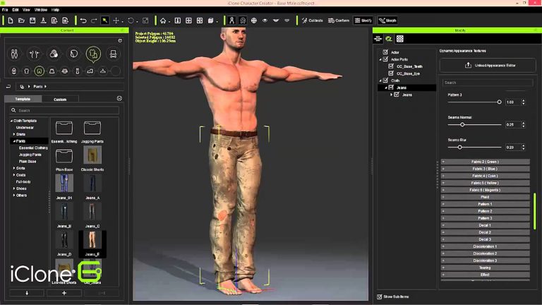Toggle the CC_Base_Teeth checkbox
The width and height of the screenshot is (542, 305).
tap(390, 66)
